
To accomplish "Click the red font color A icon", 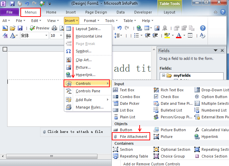I will (x=179, y=35).
